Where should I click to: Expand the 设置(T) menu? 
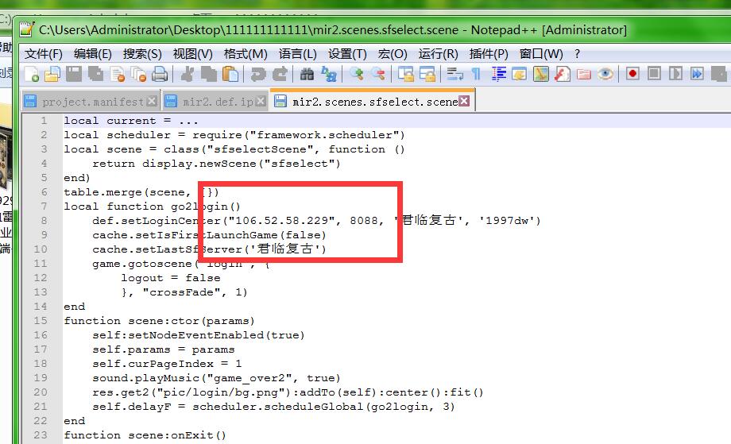click(347, 53)
